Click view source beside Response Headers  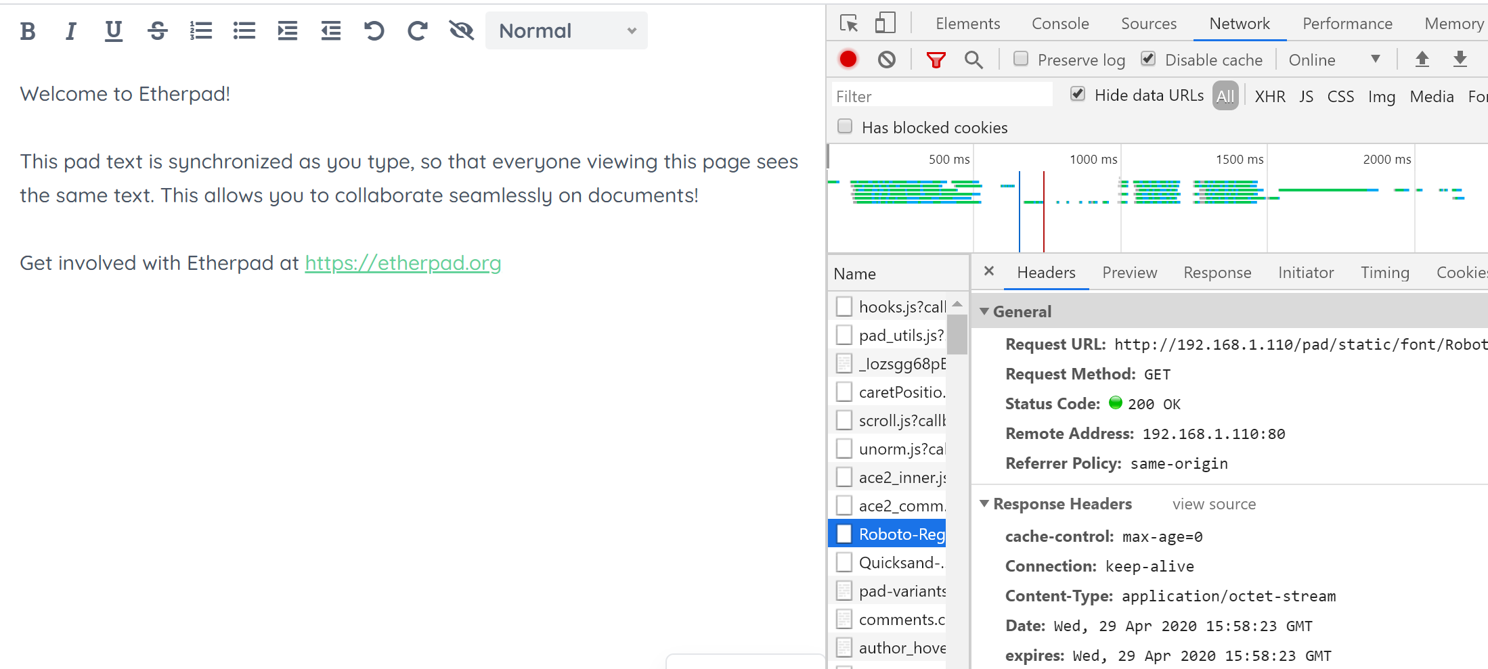tap(1214, 504)
